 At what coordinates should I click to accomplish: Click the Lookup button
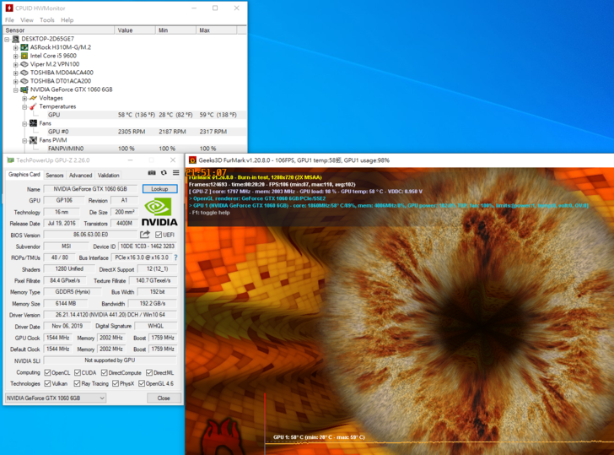[159, 189]
